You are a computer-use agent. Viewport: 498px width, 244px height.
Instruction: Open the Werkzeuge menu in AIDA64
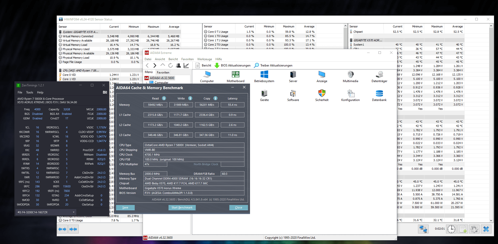(x=205, y=59)
